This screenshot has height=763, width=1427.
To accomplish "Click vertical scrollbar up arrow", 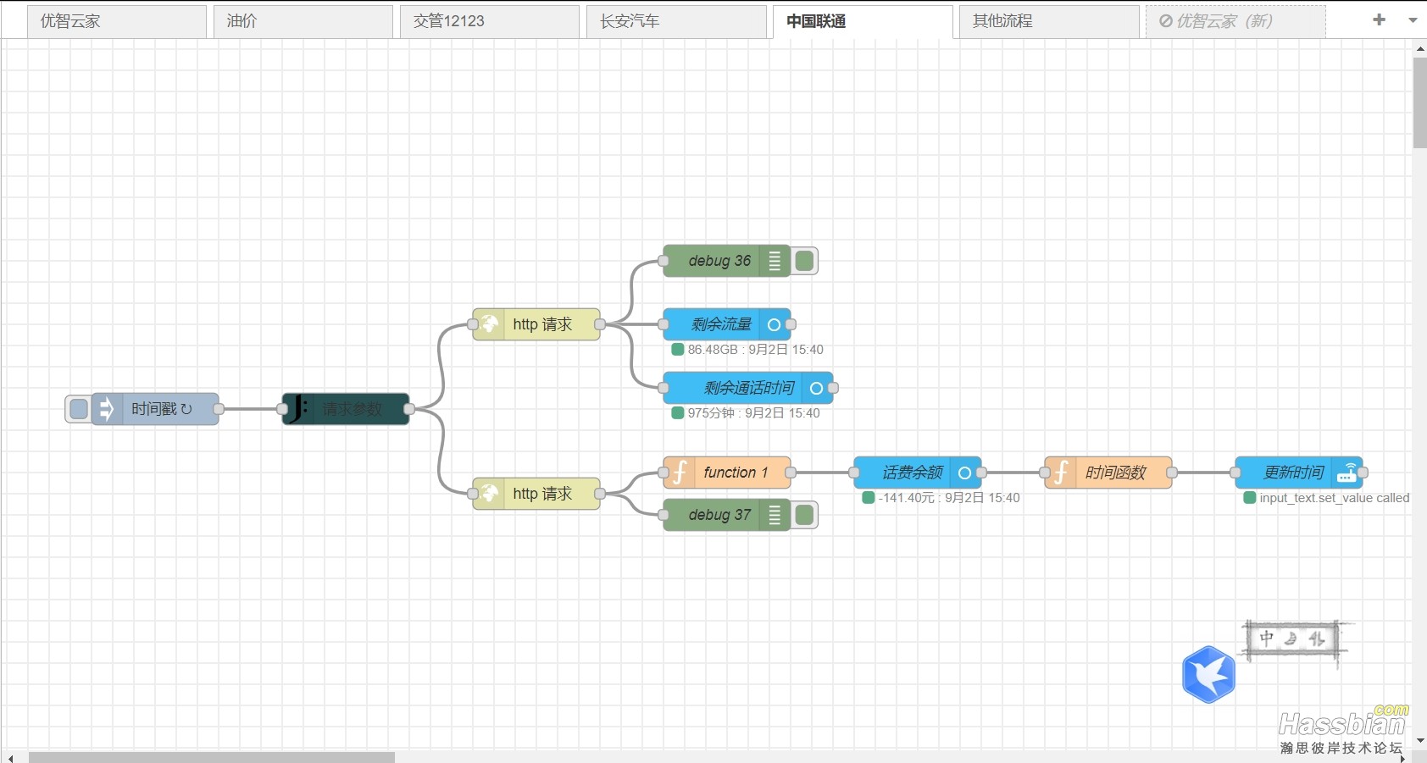I will pos(1419,49).
